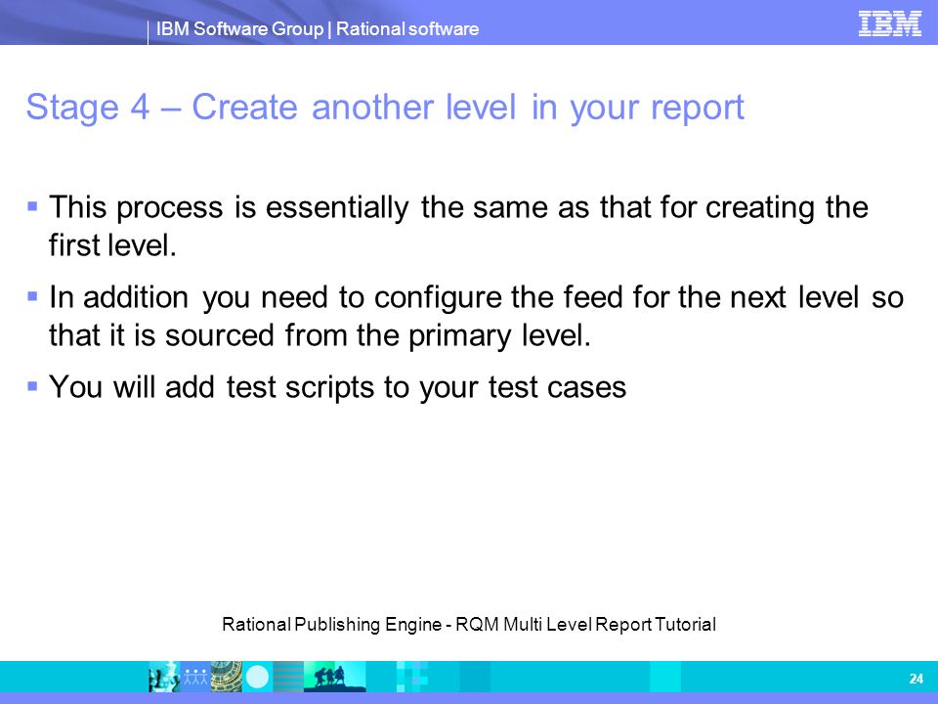This screenshot has width=938, height=704.
Task: Click the IBM logo in header
Action: point(889,23)
